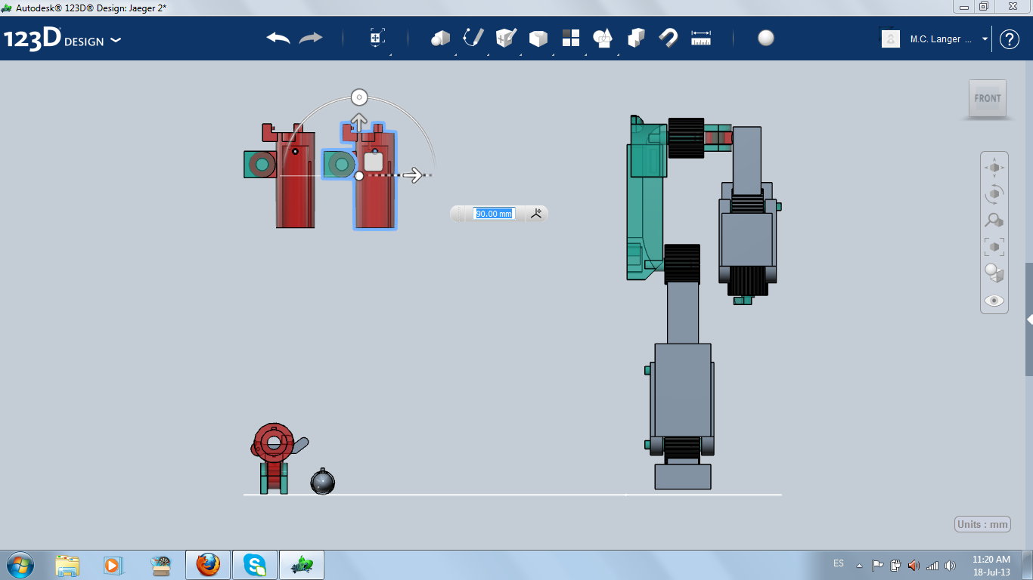
Task: Click the red speaker tray icon
Action: tap(914, 565)
